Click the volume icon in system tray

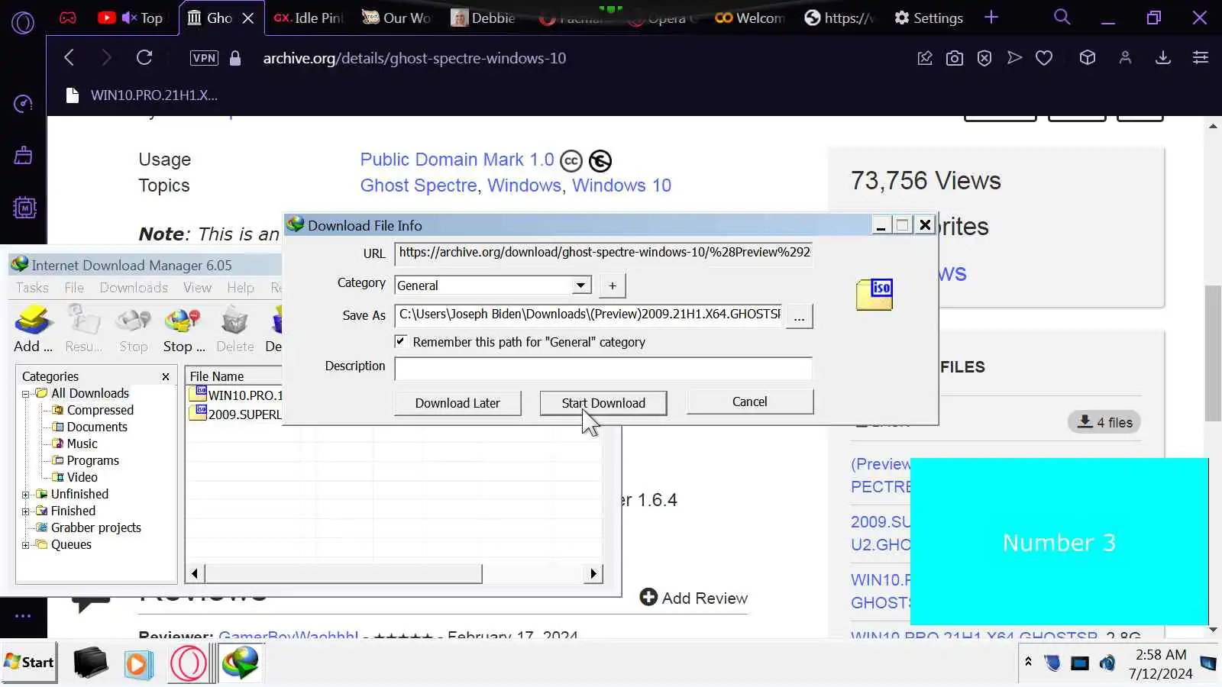click(1107, 663)
